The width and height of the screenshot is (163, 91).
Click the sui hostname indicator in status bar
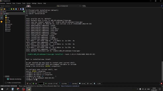pyautogui.click(x=29, y=84)
